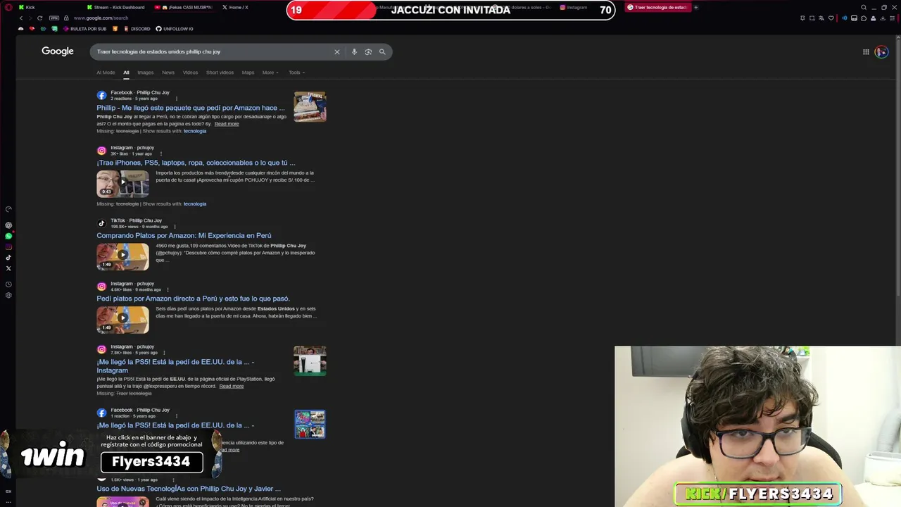Expand the More search filters dropdown

[x=270, y=73]
